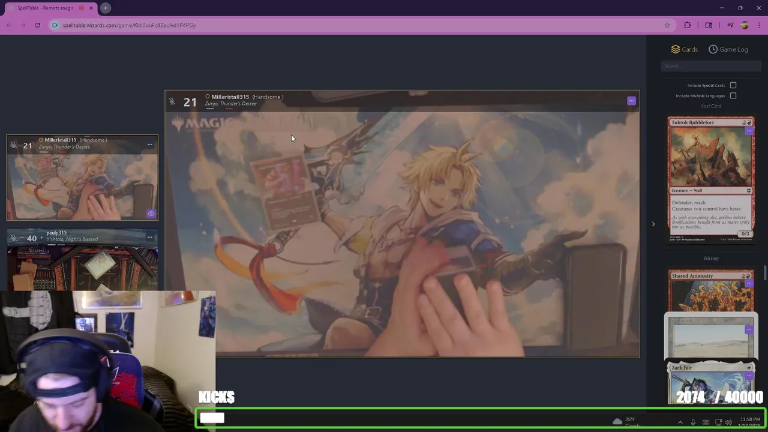Image resolution: width=768 pixels, height=432 pixels.
Task: Enable Include Multiple Languages checkbox
Action: 733,95
